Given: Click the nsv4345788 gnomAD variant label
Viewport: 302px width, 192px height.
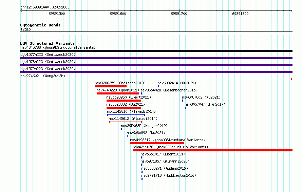Looking at the screenshot, I should (x=58, y=47).
